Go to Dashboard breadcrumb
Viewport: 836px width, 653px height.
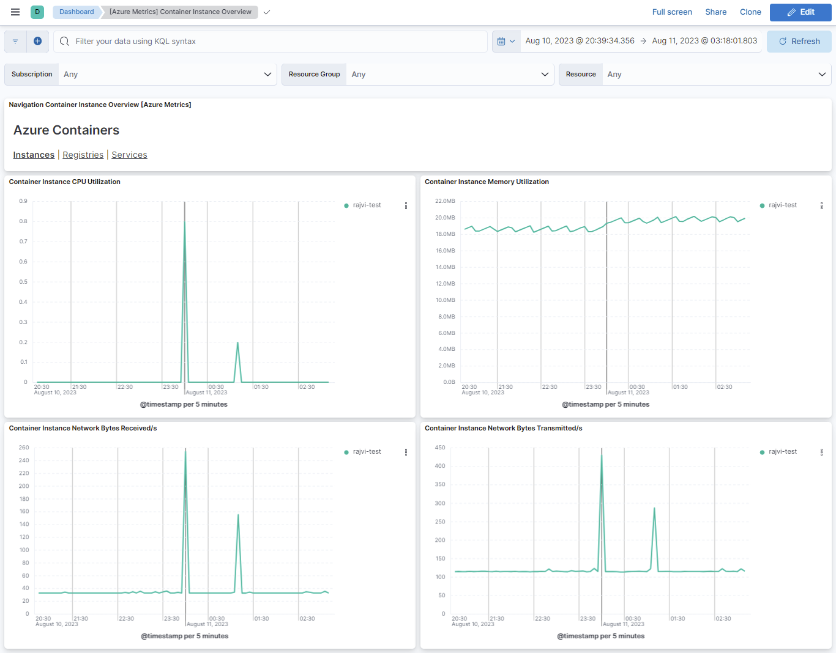point(77,12)
